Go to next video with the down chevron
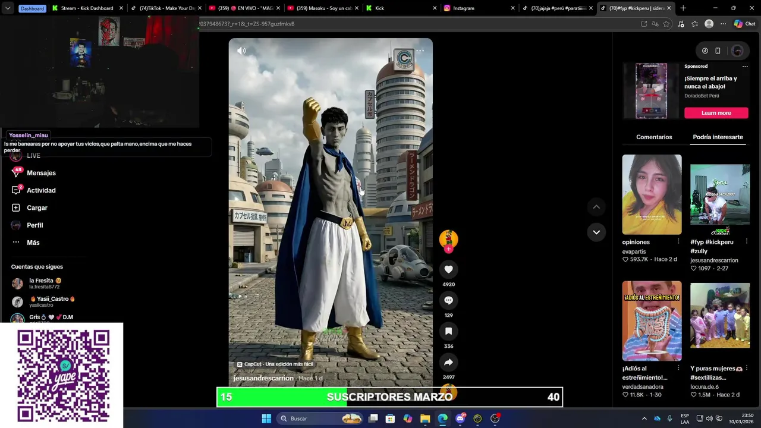 point(596,232)
